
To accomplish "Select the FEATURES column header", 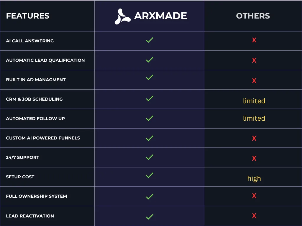I will [x=28, y=16].
